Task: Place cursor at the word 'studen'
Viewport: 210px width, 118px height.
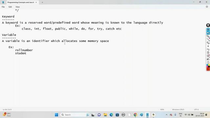Action: (20, 53)
